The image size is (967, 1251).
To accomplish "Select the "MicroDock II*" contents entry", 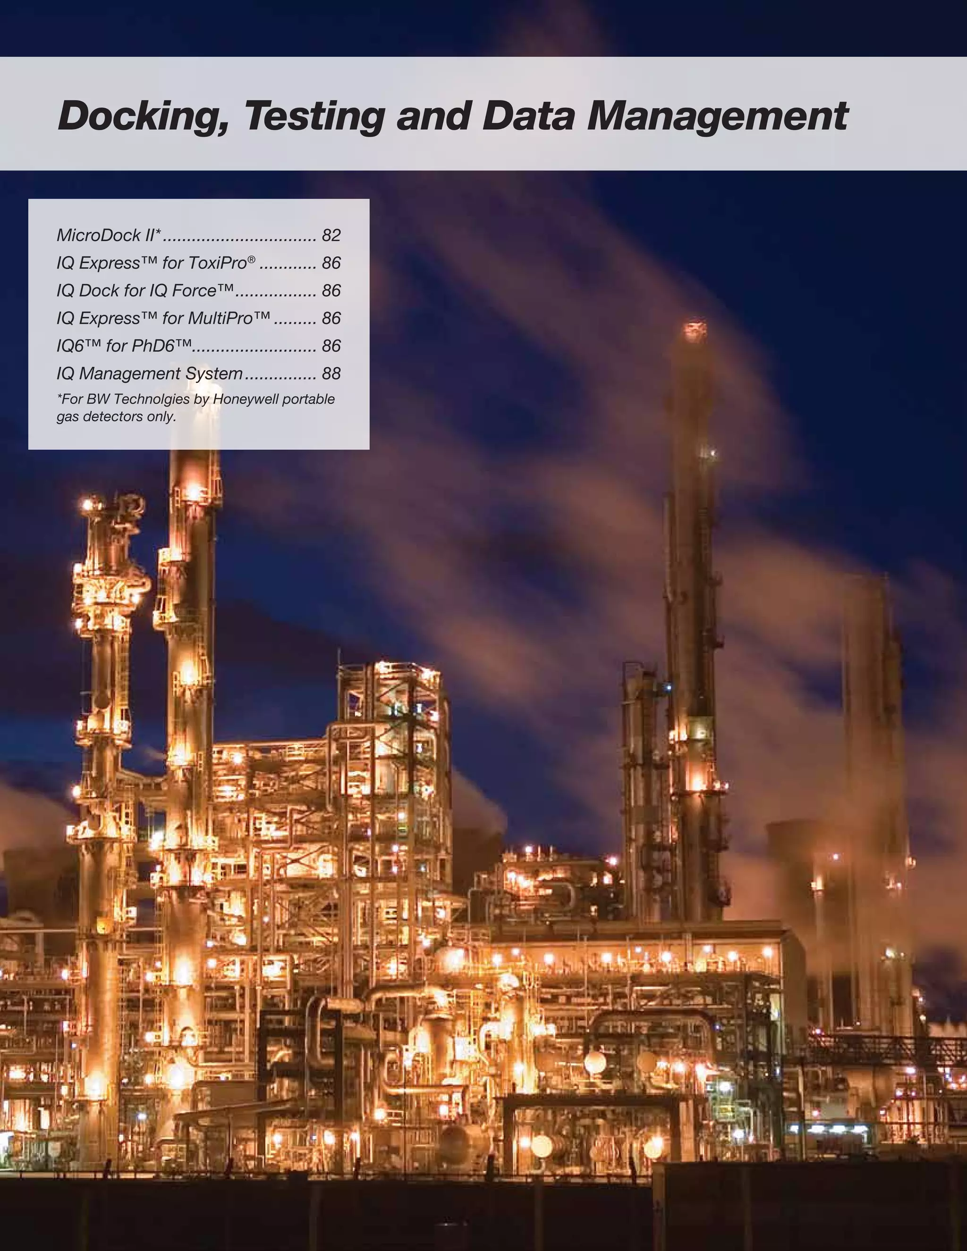I will 198,235.
